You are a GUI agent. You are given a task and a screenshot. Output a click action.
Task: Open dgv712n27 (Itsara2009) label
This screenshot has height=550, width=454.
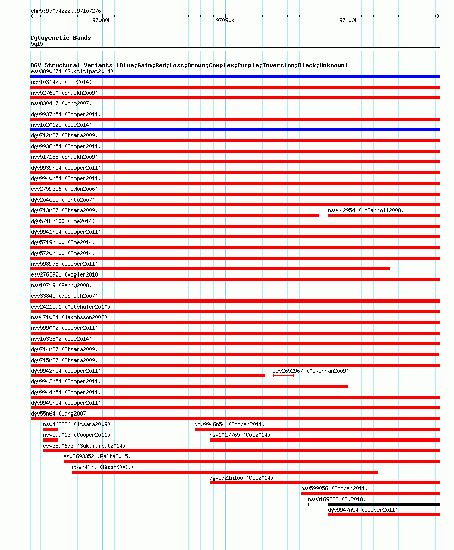click(x=64, y=136)
